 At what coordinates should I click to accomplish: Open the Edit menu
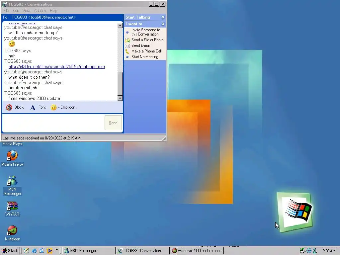click(x=16, y=10)
